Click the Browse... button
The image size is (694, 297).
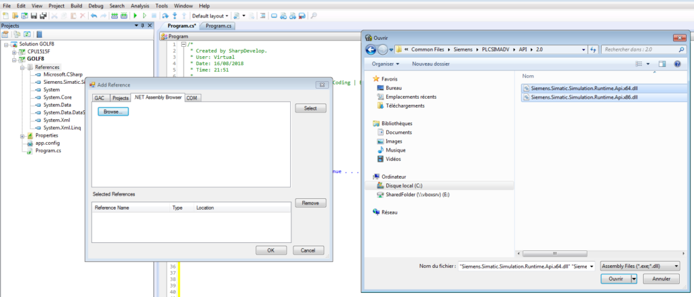point(113,112)
